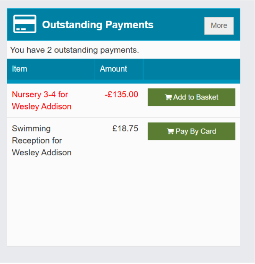This screenshot has width=255, height=264.
Task: Click the £18.75 amount
Action: click(125, 129)
